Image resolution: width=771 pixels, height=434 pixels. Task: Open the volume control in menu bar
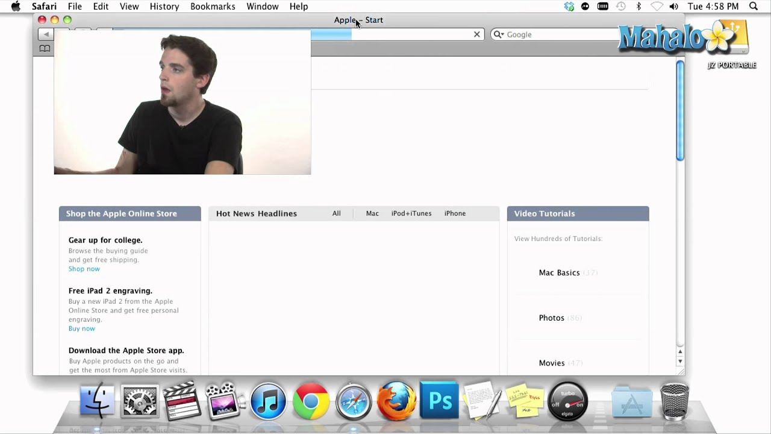pos(673,6)
